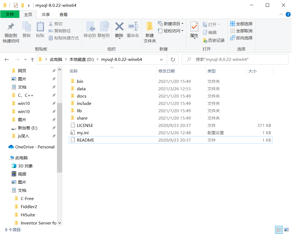Collapse the ribbon with the chevron
This screenshot has width=292, height=234.
coord(281,14)
